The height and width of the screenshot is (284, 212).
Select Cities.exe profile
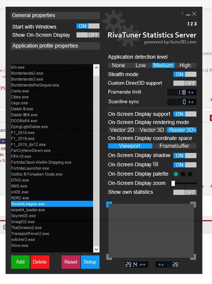coord(52,97)
